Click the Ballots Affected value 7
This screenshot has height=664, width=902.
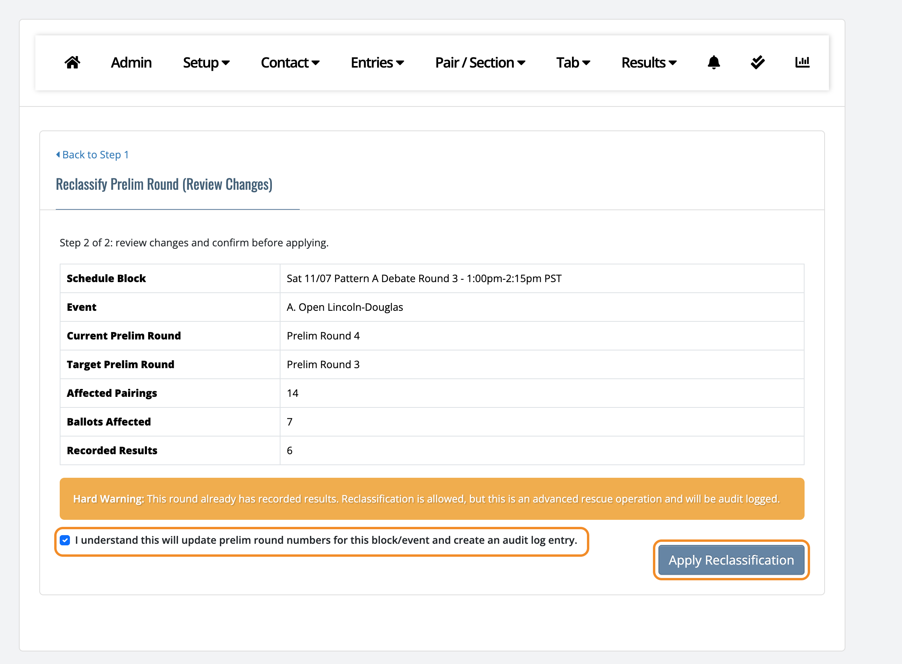(x=290, y=422)
